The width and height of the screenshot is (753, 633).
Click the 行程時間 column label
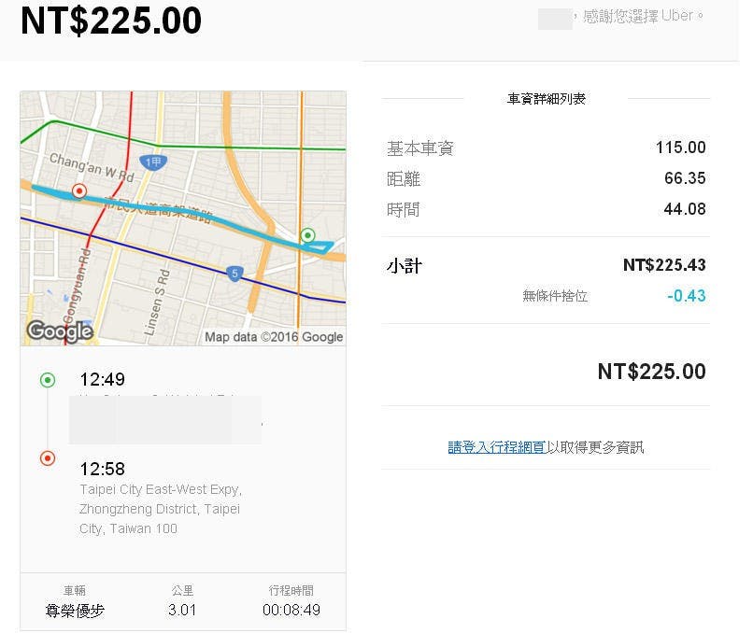pyautogui.click(x=291, y=590)
